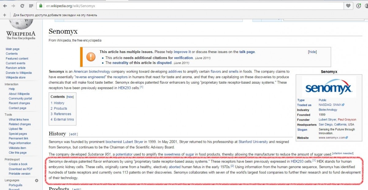The height and width of the screenshot is (190, 368).
Task: Edit the History section
Action: [x=74, y=134]
